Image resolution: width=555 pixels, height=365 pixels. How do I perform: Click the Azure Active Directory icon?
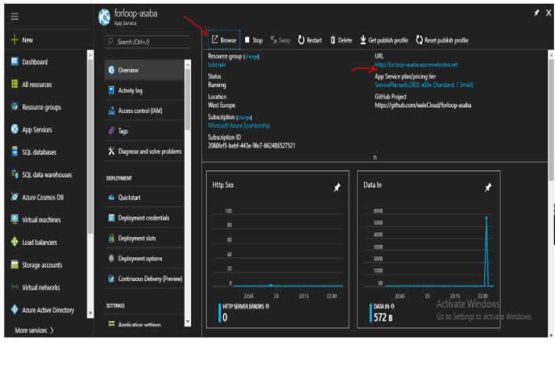click(14, 309)
